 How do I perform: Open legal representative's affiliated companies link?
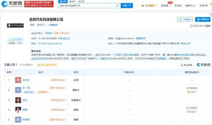click(62, 33)
